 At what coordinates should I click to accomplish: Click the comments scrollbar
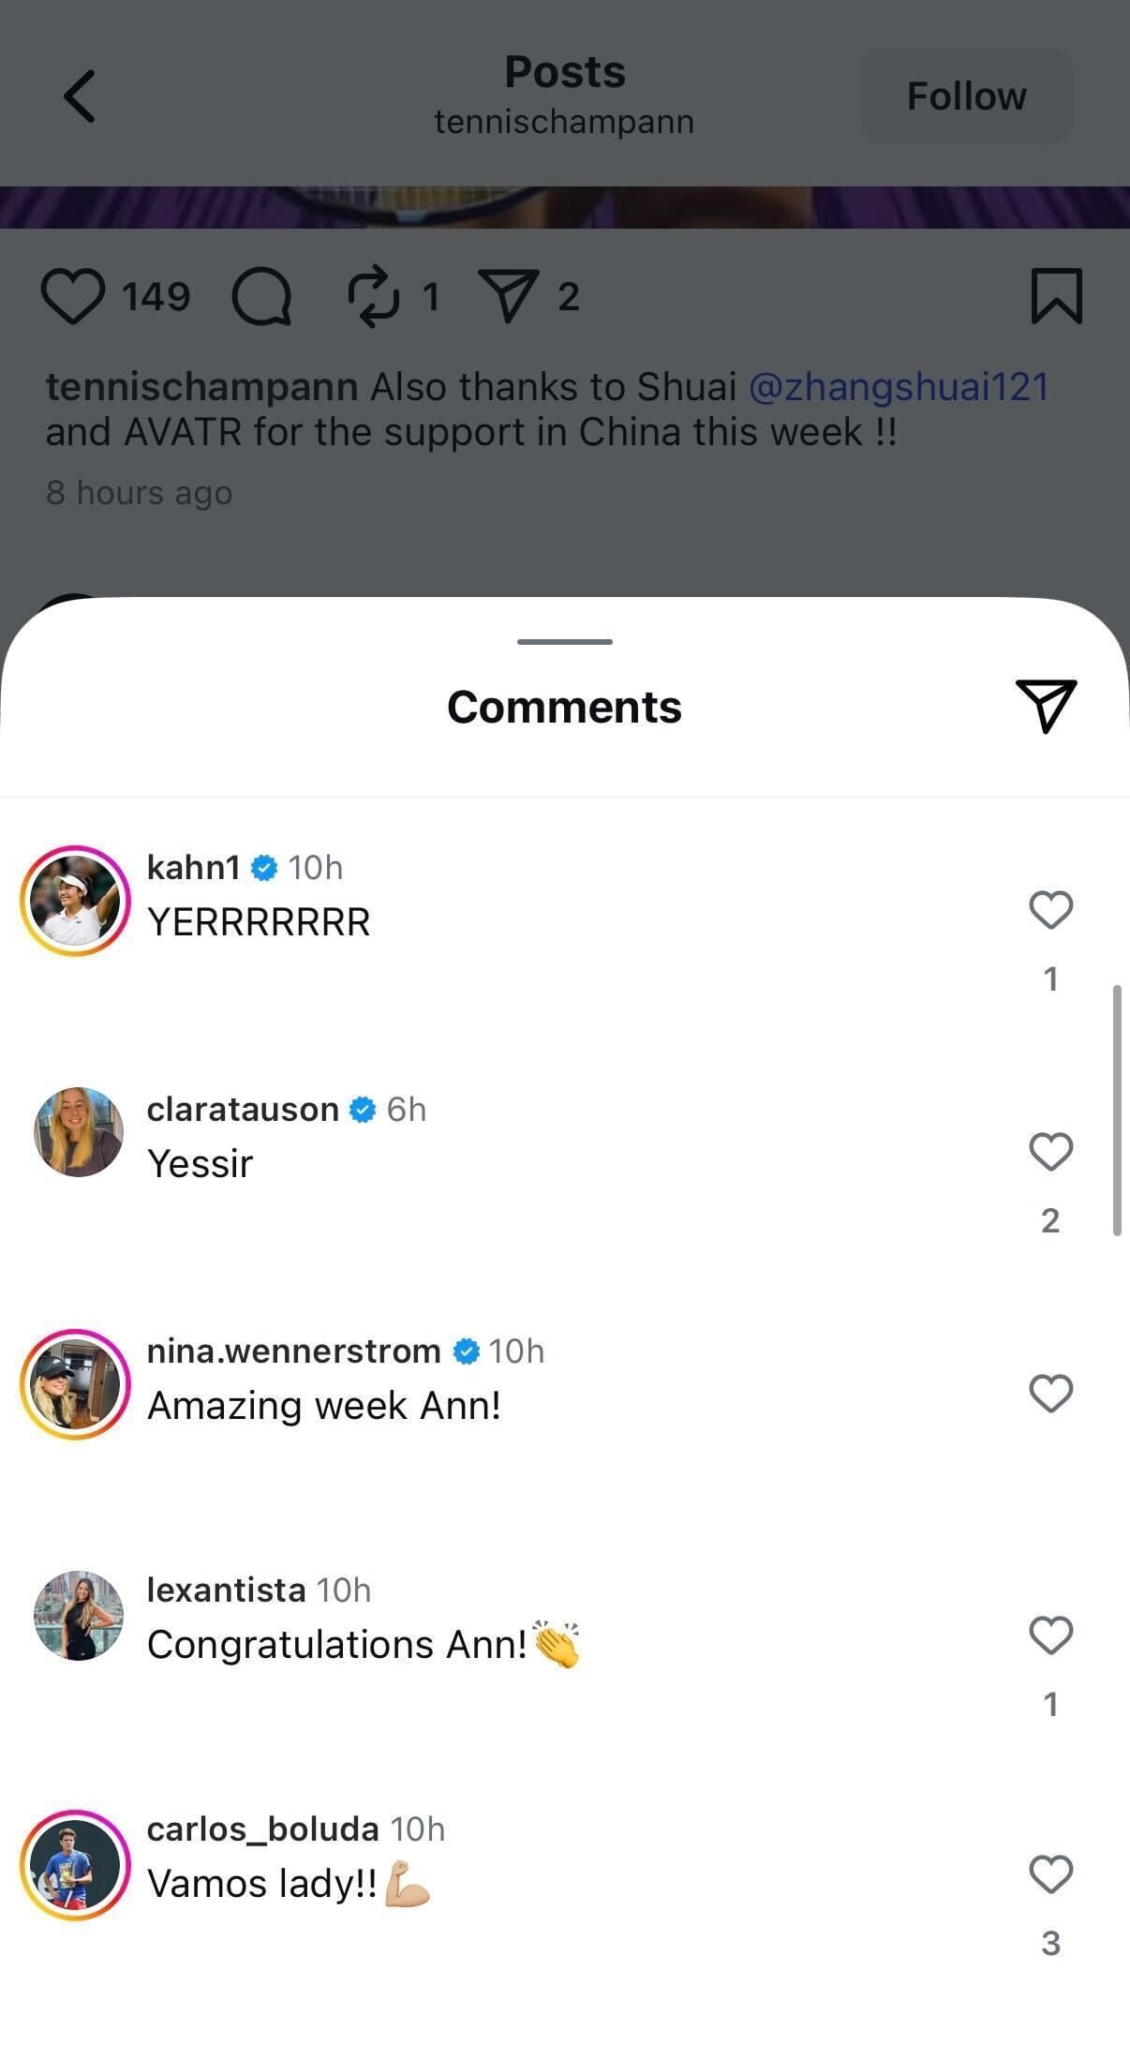pos(1117,1111)
